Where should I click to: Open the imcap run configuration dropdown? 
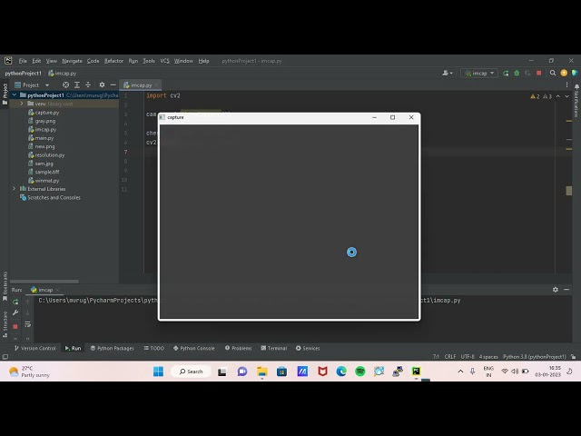pyautogui.click(x=479, y=73)
